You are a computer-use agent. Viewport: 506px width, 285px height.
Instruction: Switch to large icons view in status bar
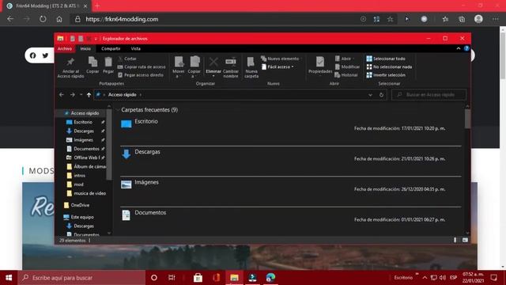[465, 240]
